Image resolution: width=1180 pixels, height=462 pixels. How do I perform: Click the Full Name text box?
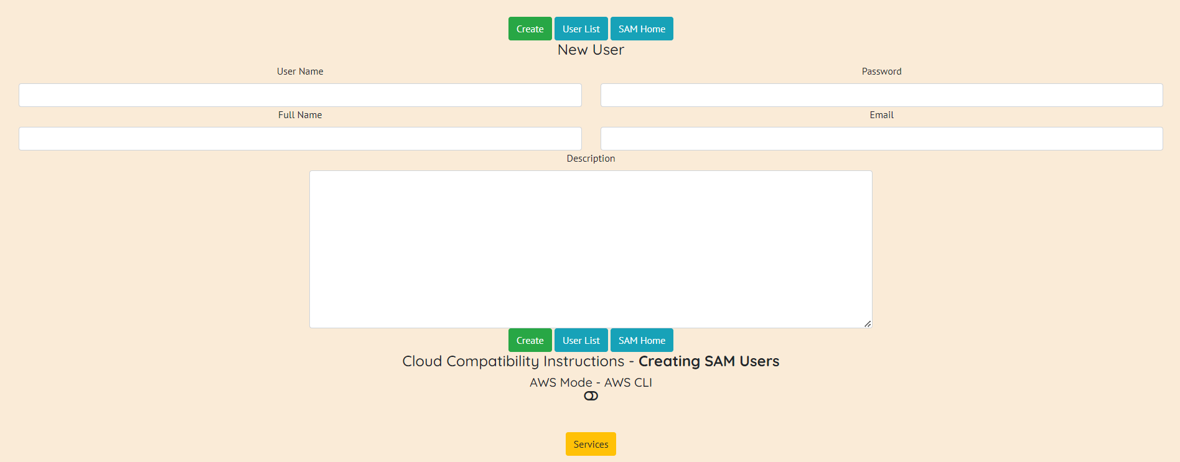300,139
